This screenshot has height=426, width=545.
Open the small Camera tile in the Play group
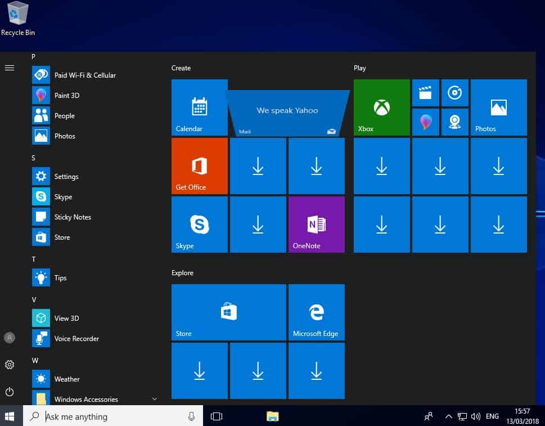pyautogui.click(x=455, y=122)
